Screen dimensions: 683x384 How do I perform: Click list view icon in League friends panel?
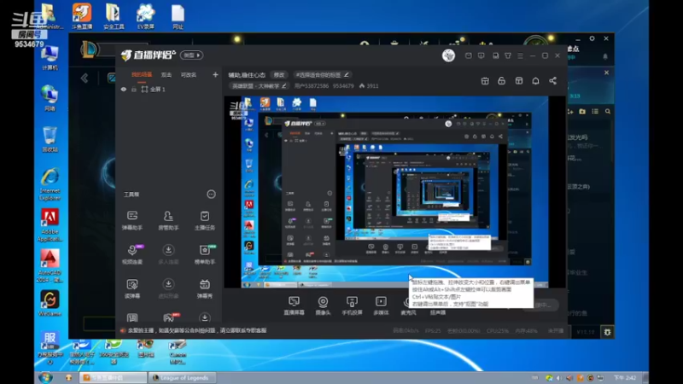click(595, 112)
